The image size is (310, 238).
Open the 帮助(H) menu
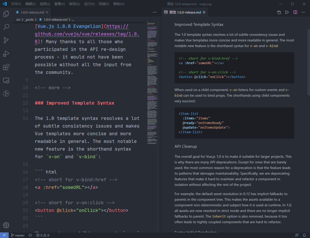(x=119, y=4)
